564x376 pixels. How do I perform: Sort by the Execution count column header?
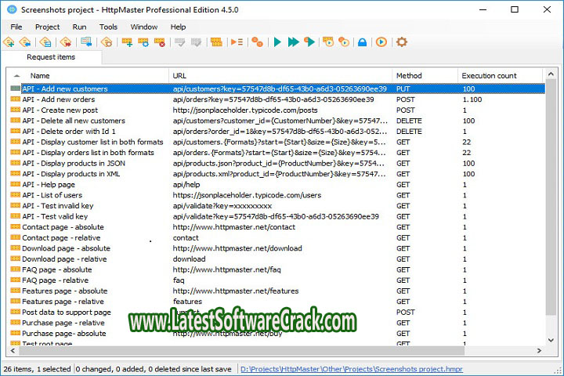click(x=501, y=75)
